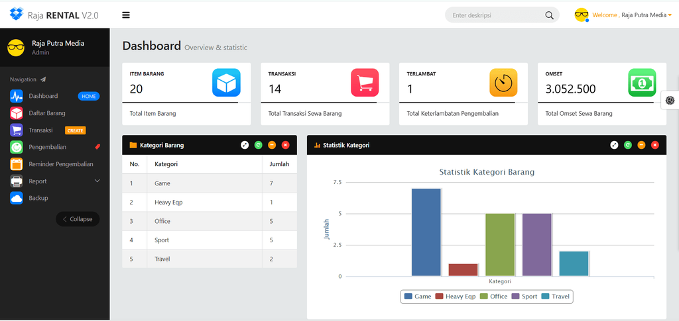Click the HOME badge
The height and width of the screenshot is (321, 679).
tap(89, 97)
